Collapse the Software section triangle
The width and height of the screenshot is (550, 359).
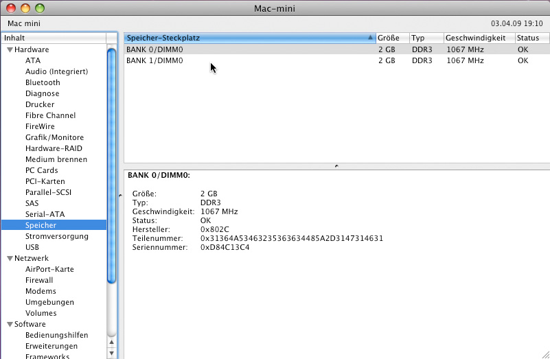(x=10, y=324)
